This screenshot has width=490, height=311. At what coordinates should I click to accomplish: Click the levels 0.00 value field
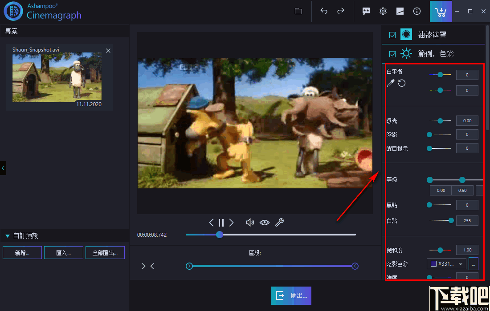coord(441,191)
